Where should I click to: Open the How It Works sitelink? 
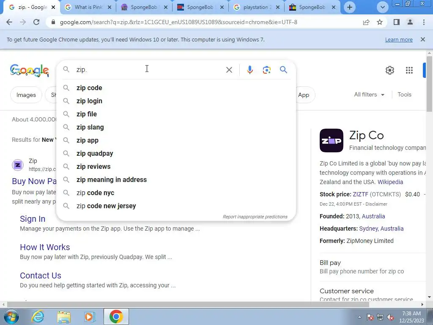coord(45,247)
